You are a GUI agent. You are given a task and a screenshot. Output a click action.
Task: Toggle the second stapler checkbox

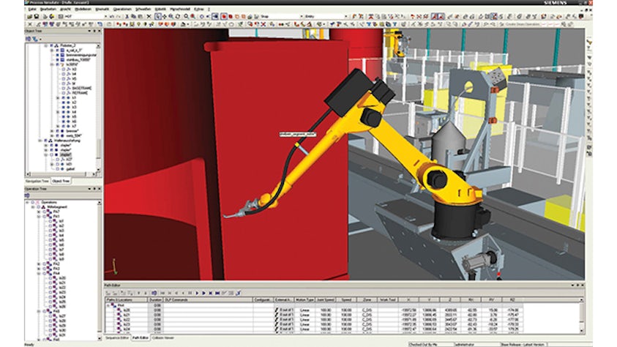point(51,149)
